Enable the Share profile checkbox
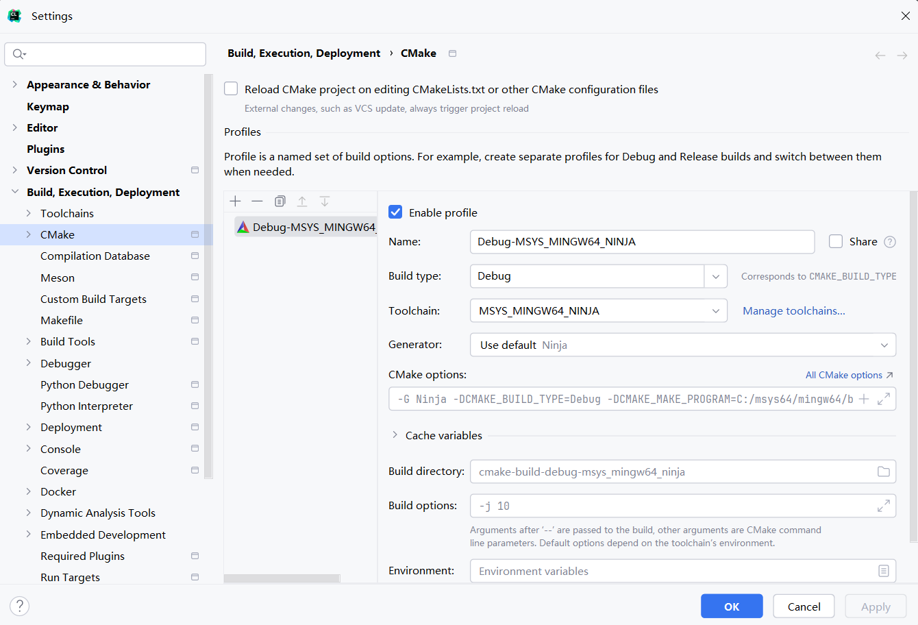This screenshot has width=918, height=625. point(836,241)
